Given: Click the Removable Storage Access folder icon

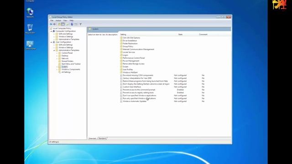Looking at the screenshot, I should pos(121,64).
